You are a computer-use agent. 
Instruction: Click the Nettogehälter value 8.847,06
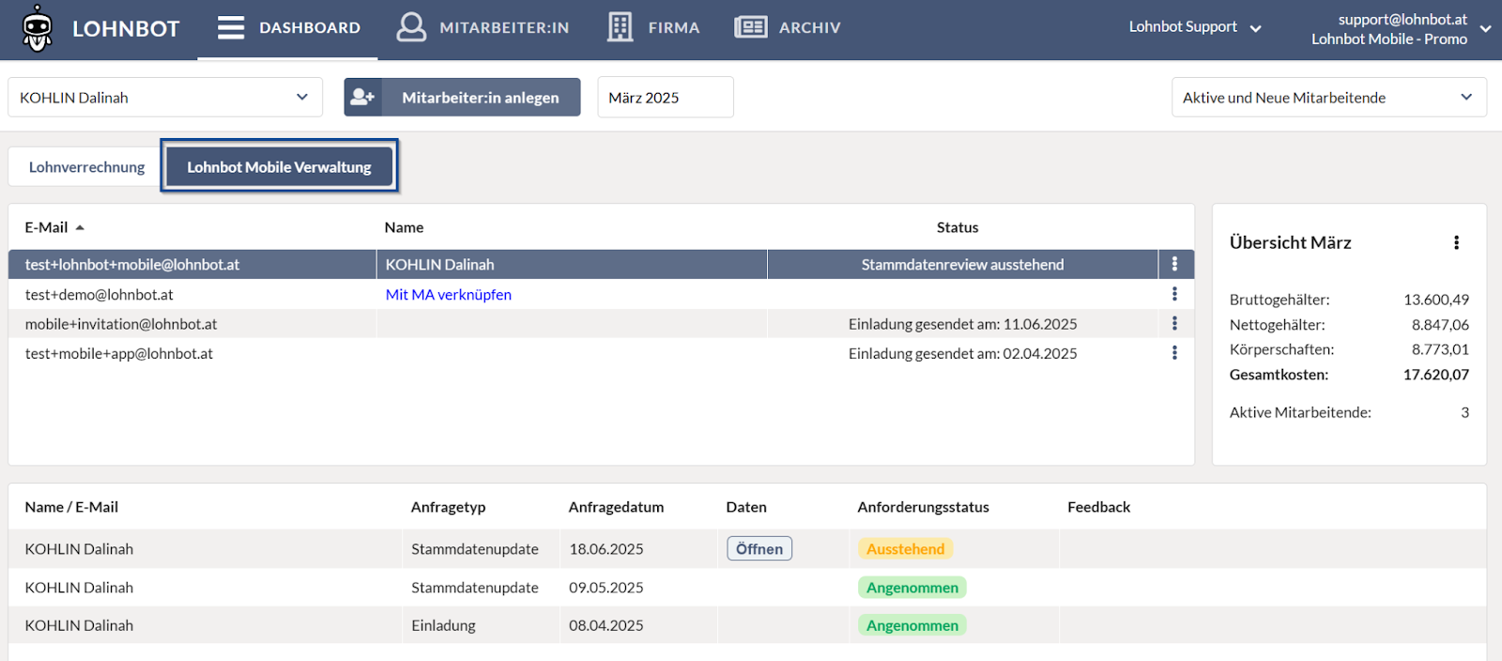point(1440,325)
